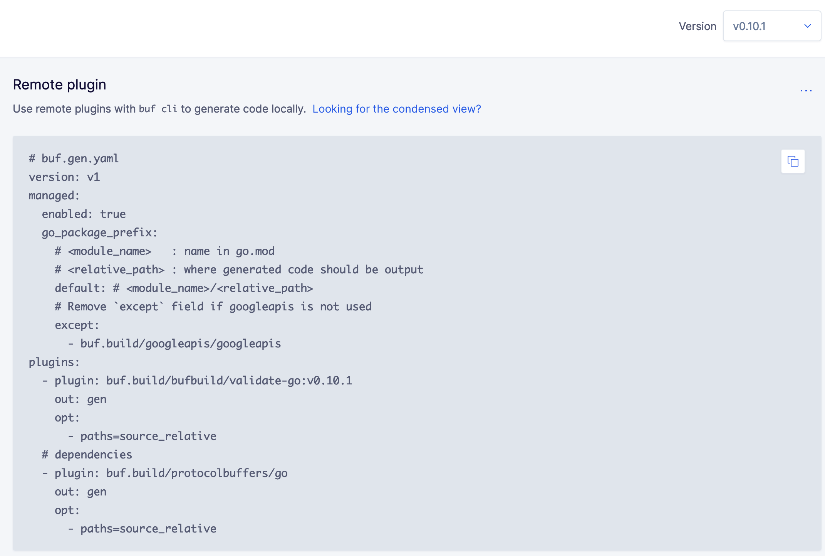This screenshot has height=556, width=825.
Task: Open the three-dot more options menu
Action: coord(806,91)
